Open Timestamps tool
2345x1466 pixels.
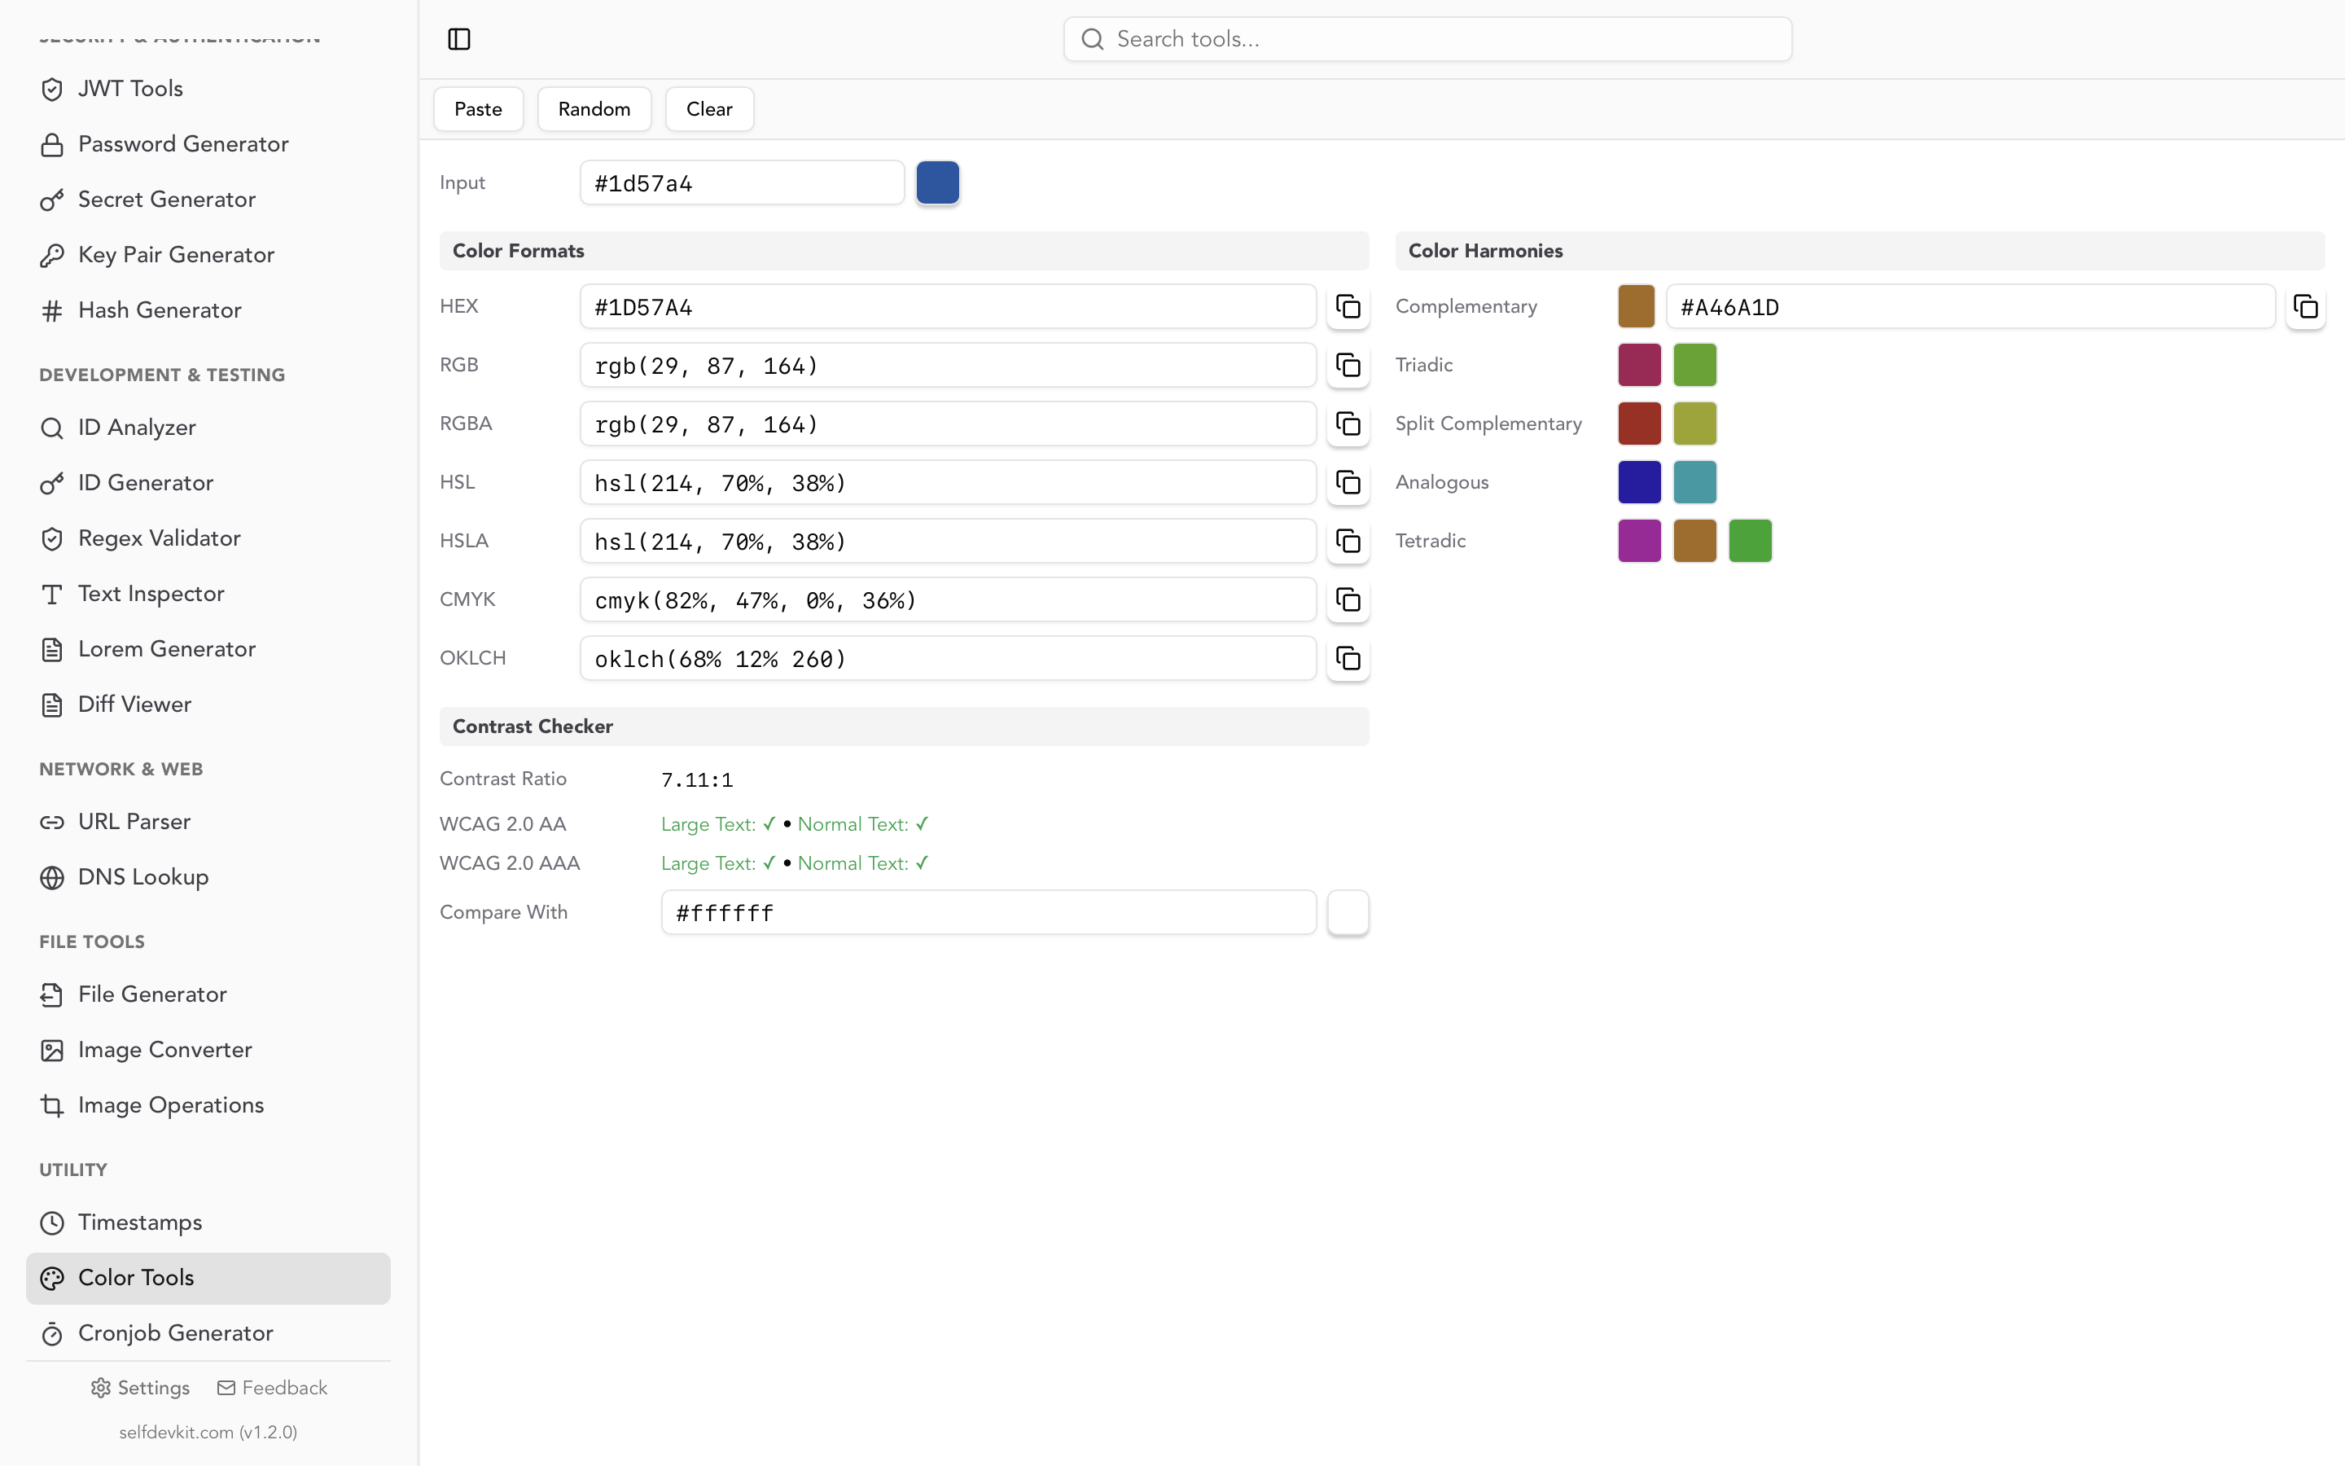tap(208, 1222)
